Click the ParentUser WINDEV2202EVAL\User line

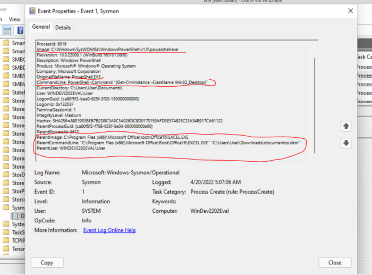click(x=71, y=148)
